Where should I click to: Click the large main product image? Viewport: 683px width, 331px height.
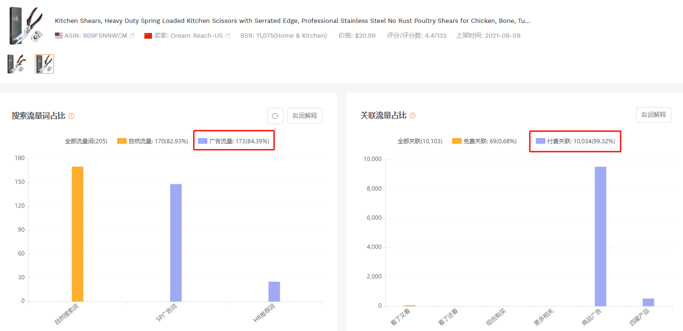(26, 26)
